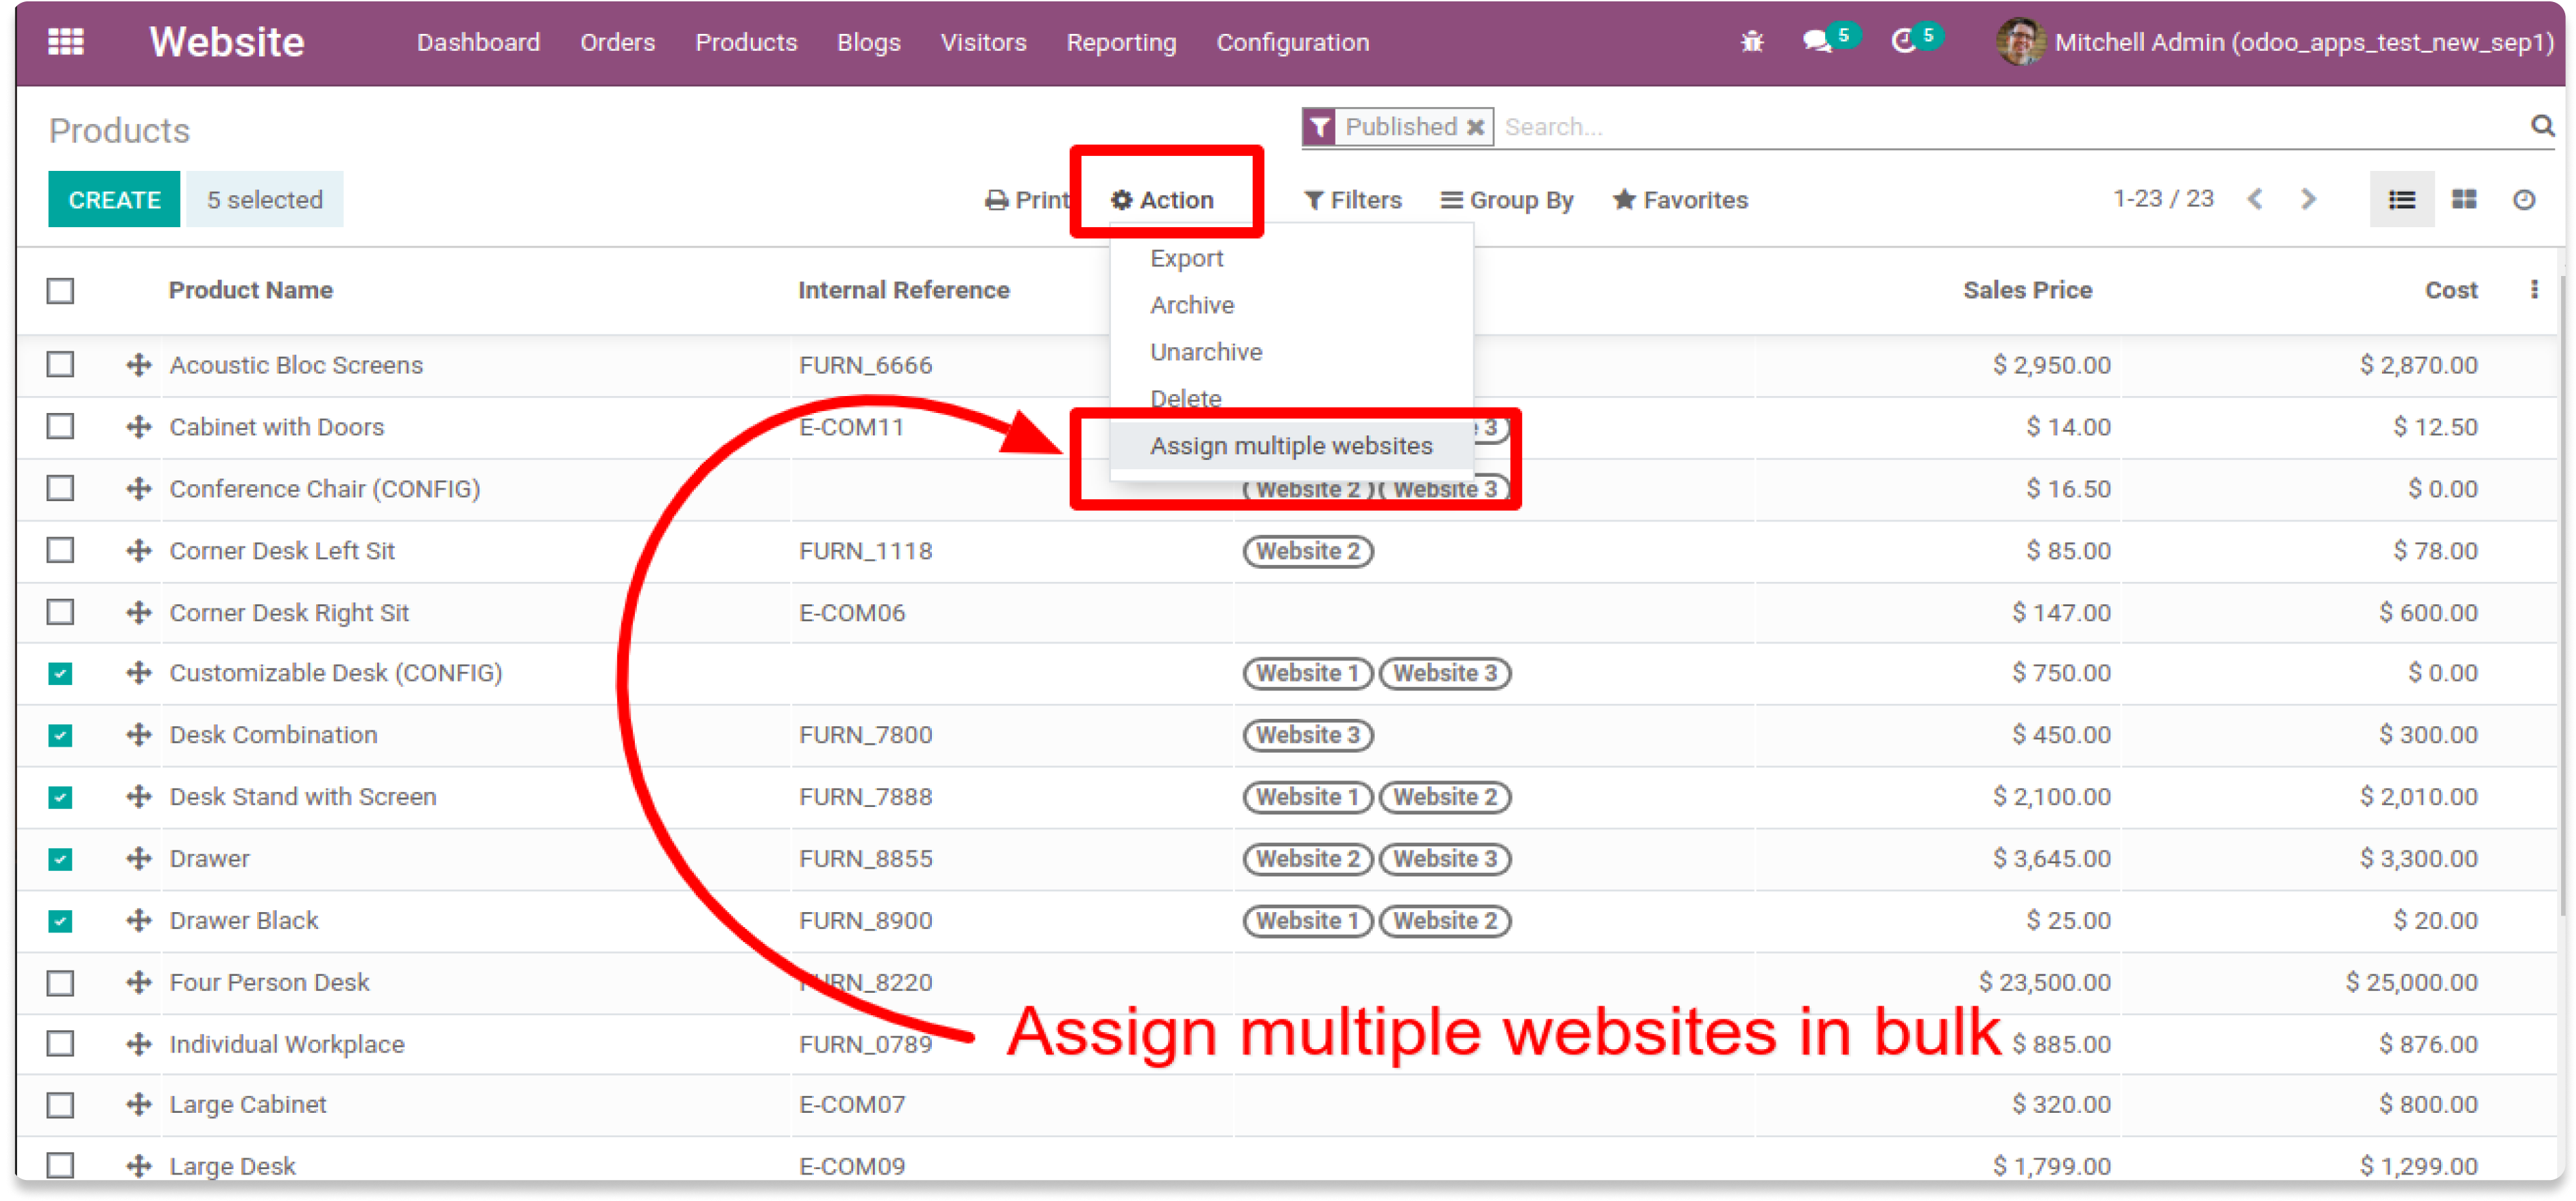Screen dimensions: 2576x1201
Task: Open the conversations chat icon
Action: point(1817,42)
